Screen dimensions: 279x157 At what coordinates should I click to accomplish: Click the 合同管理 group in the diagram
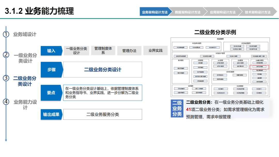click(x=220, y=64)
